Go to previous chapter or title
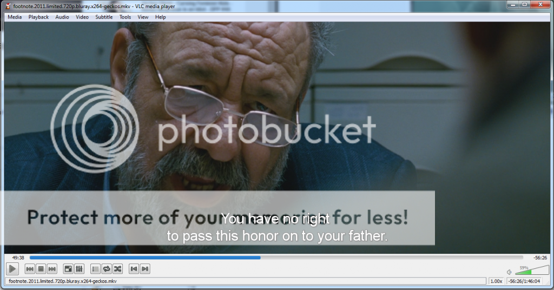The image size is (554, 290). tap(30, 269)
